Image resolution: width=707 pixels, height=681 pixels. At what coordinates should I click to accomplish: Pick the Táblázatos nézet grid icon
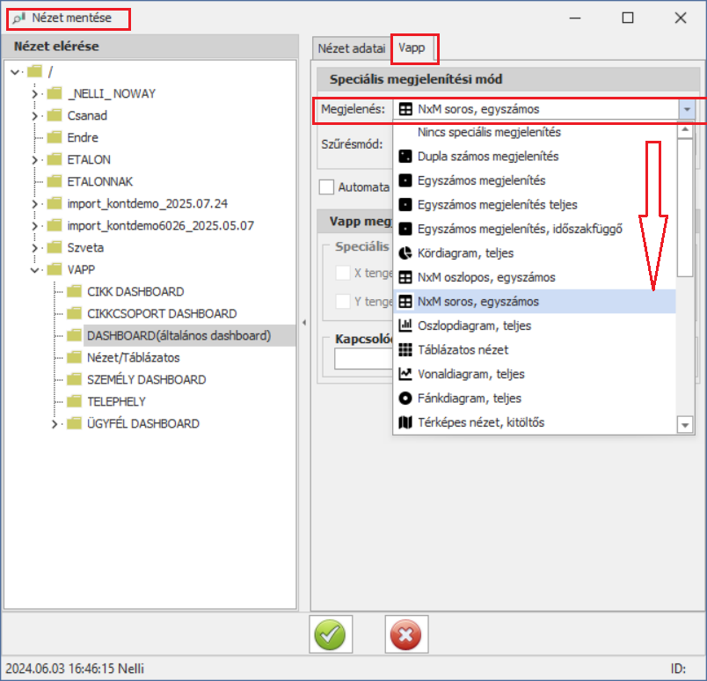point(405,349)
